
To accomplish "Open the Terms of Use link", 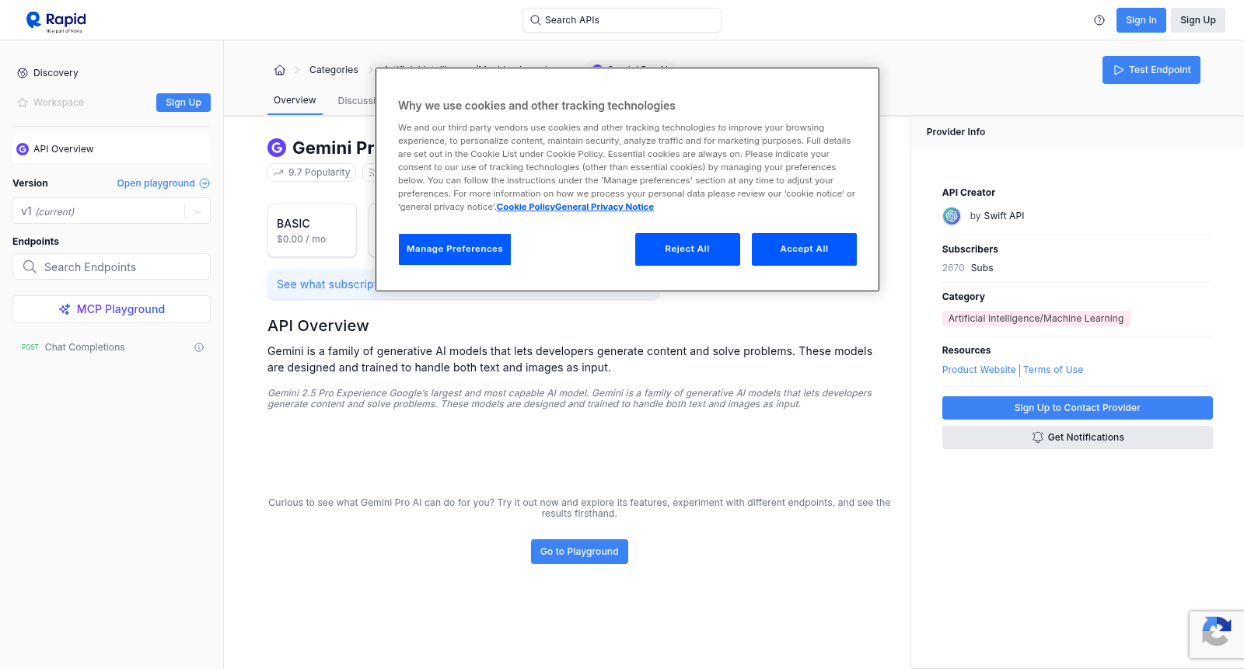I will coord(1053,370).
